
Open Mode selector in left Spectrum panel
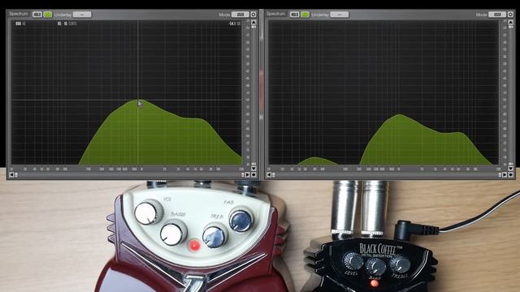[240, 15]
